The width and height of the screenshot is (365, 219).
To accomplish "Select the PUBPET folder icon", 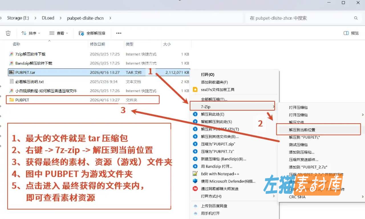I will [11, 100].
